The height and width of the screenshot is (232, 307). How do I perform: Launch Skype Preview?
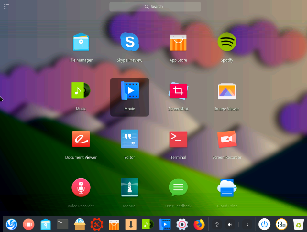coord(129,42)
